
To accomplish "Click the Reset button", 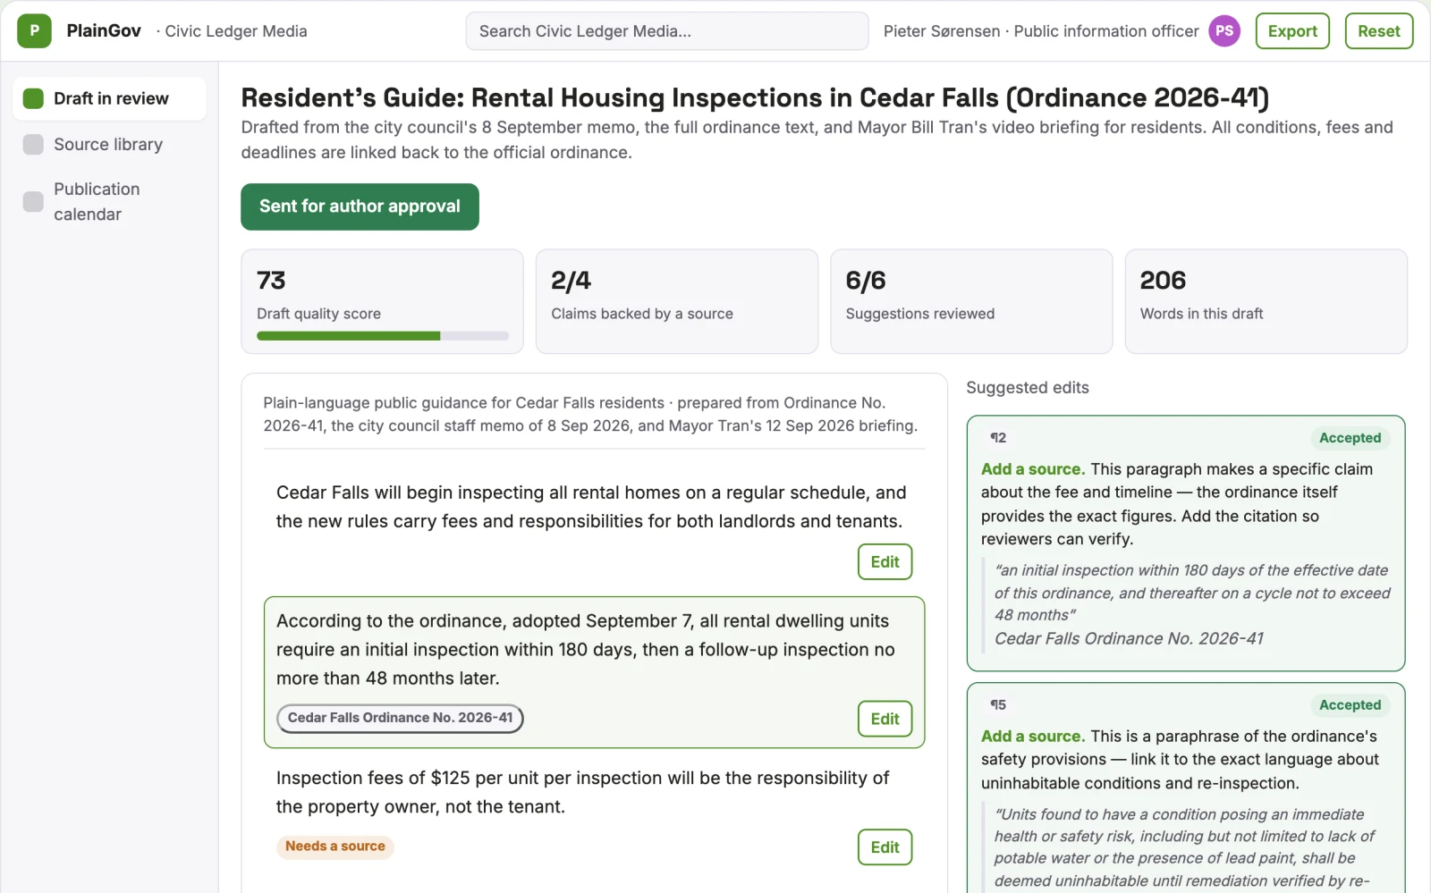I will pos(1378,31).
